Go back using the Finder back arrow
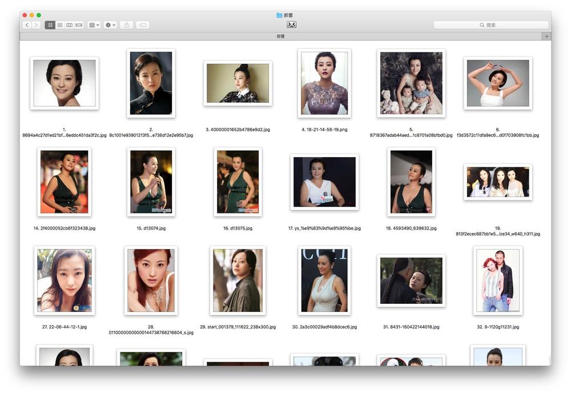Image resolution: width=571 pixels, height=394 pixels. tap(27, 25)
